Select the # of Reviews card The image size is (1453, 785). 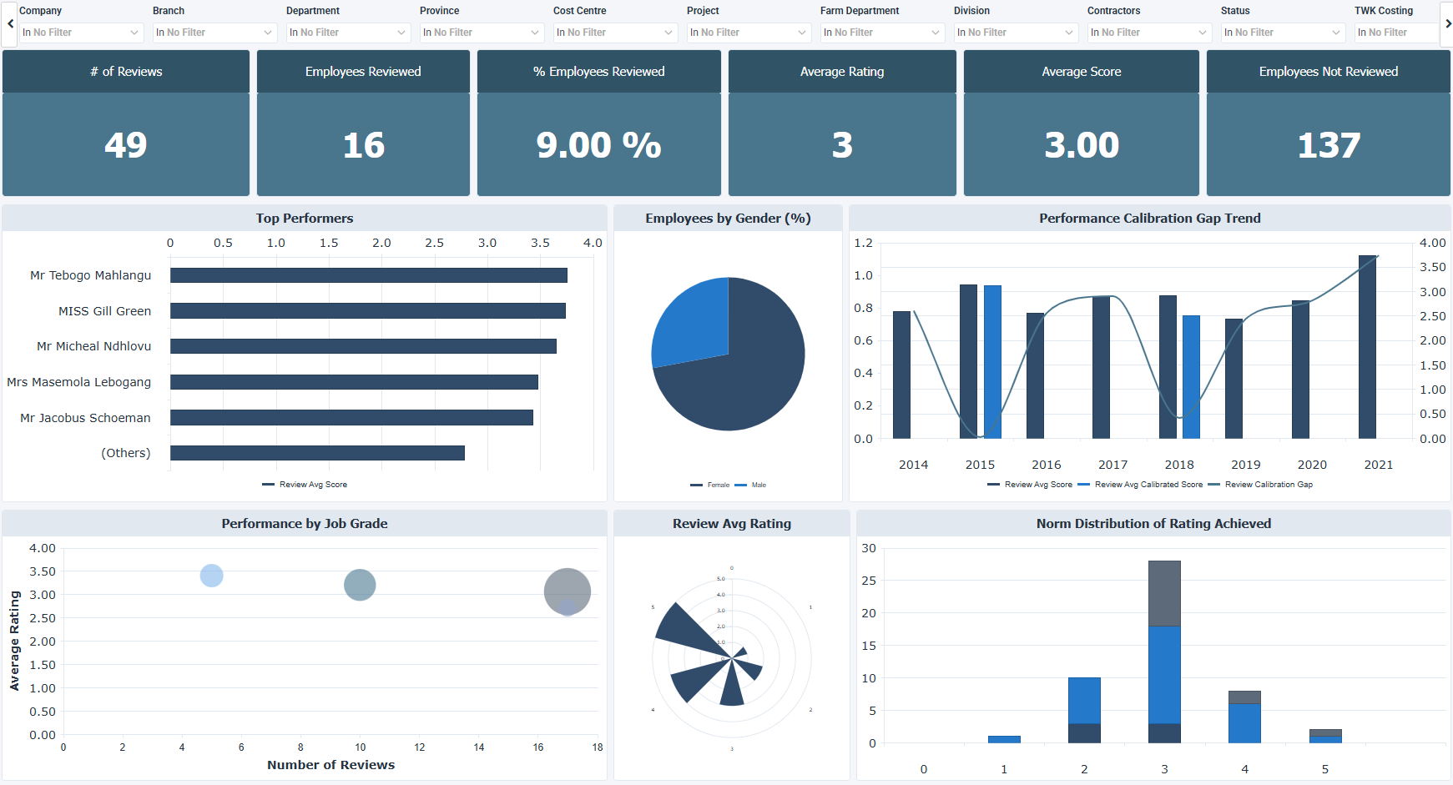[126, 123]
